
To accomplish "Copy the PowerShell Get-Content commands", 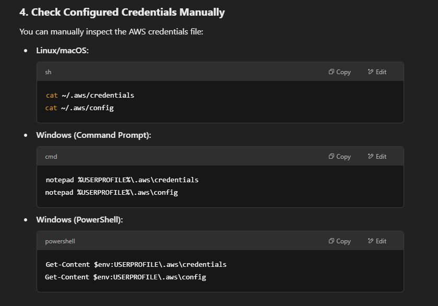I will (x=340, y=241).
